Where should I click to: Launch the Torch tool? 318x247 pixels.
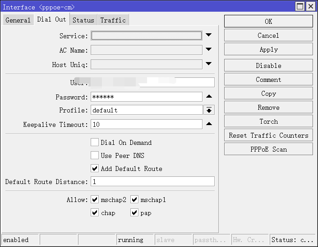tap(268, 121)
